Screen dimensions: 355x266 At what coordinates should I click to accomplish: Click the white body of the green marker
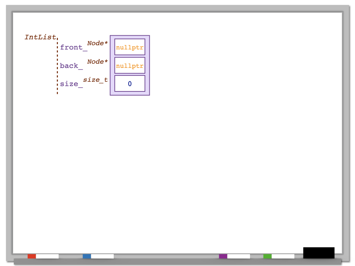coord(283,256)
